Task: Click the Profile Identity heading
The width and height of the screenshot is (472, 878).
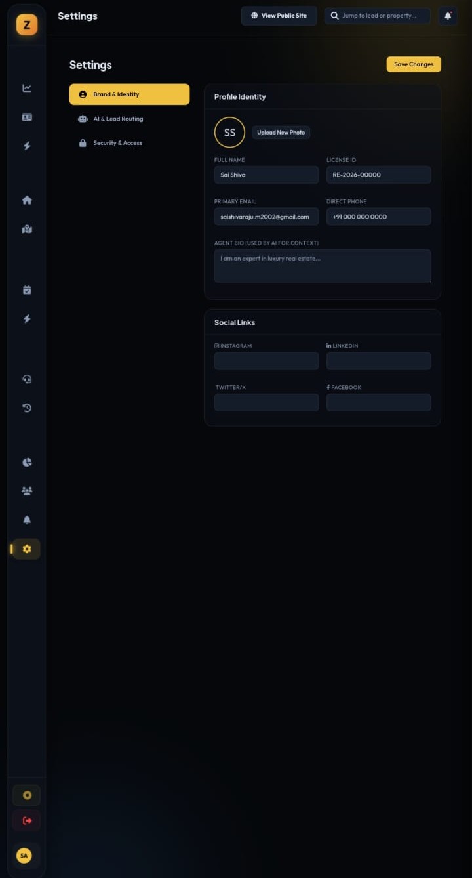Action: point(240,97)
